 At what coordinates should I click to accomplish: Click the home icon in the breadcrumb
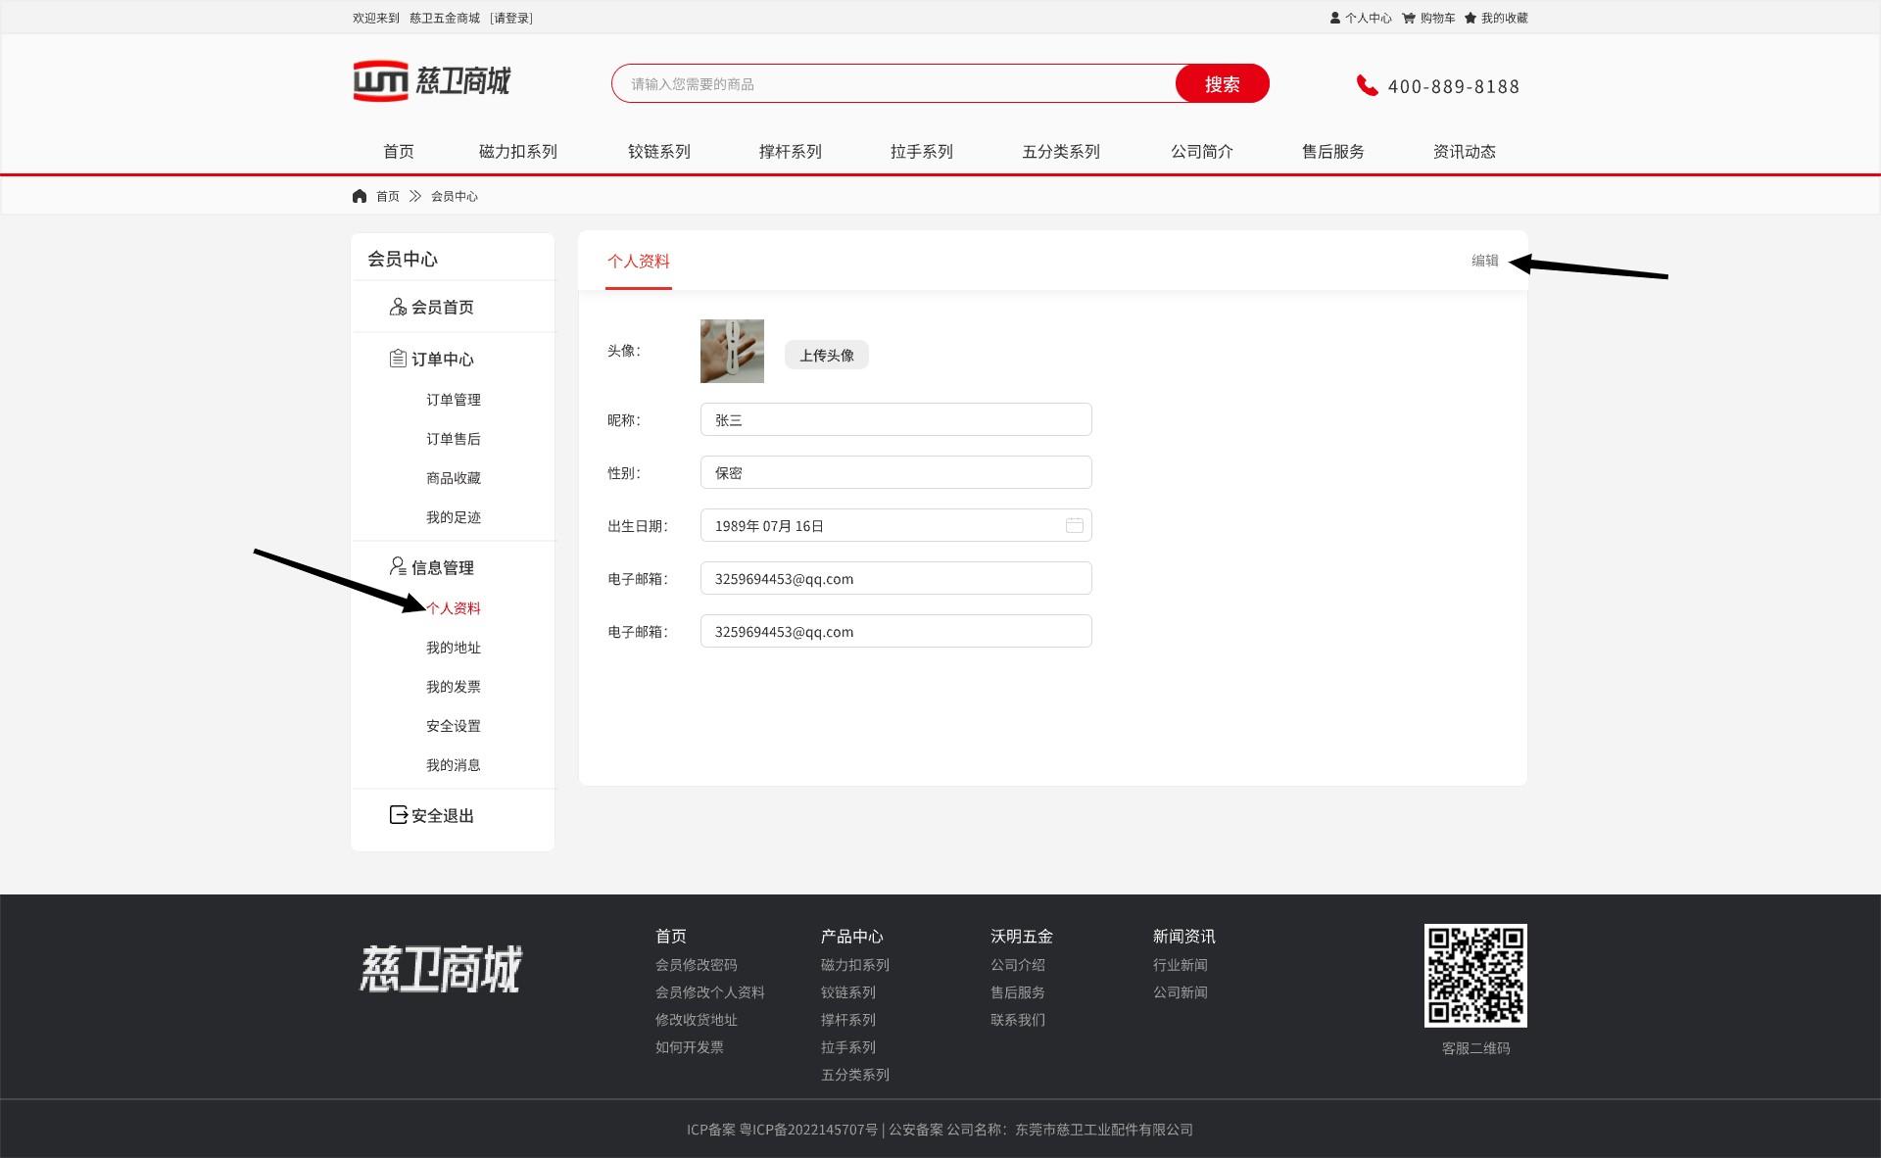point(360,196)
